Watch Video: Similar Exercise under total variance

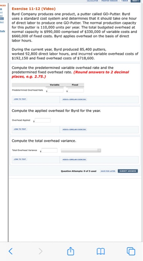click(74, 160)
